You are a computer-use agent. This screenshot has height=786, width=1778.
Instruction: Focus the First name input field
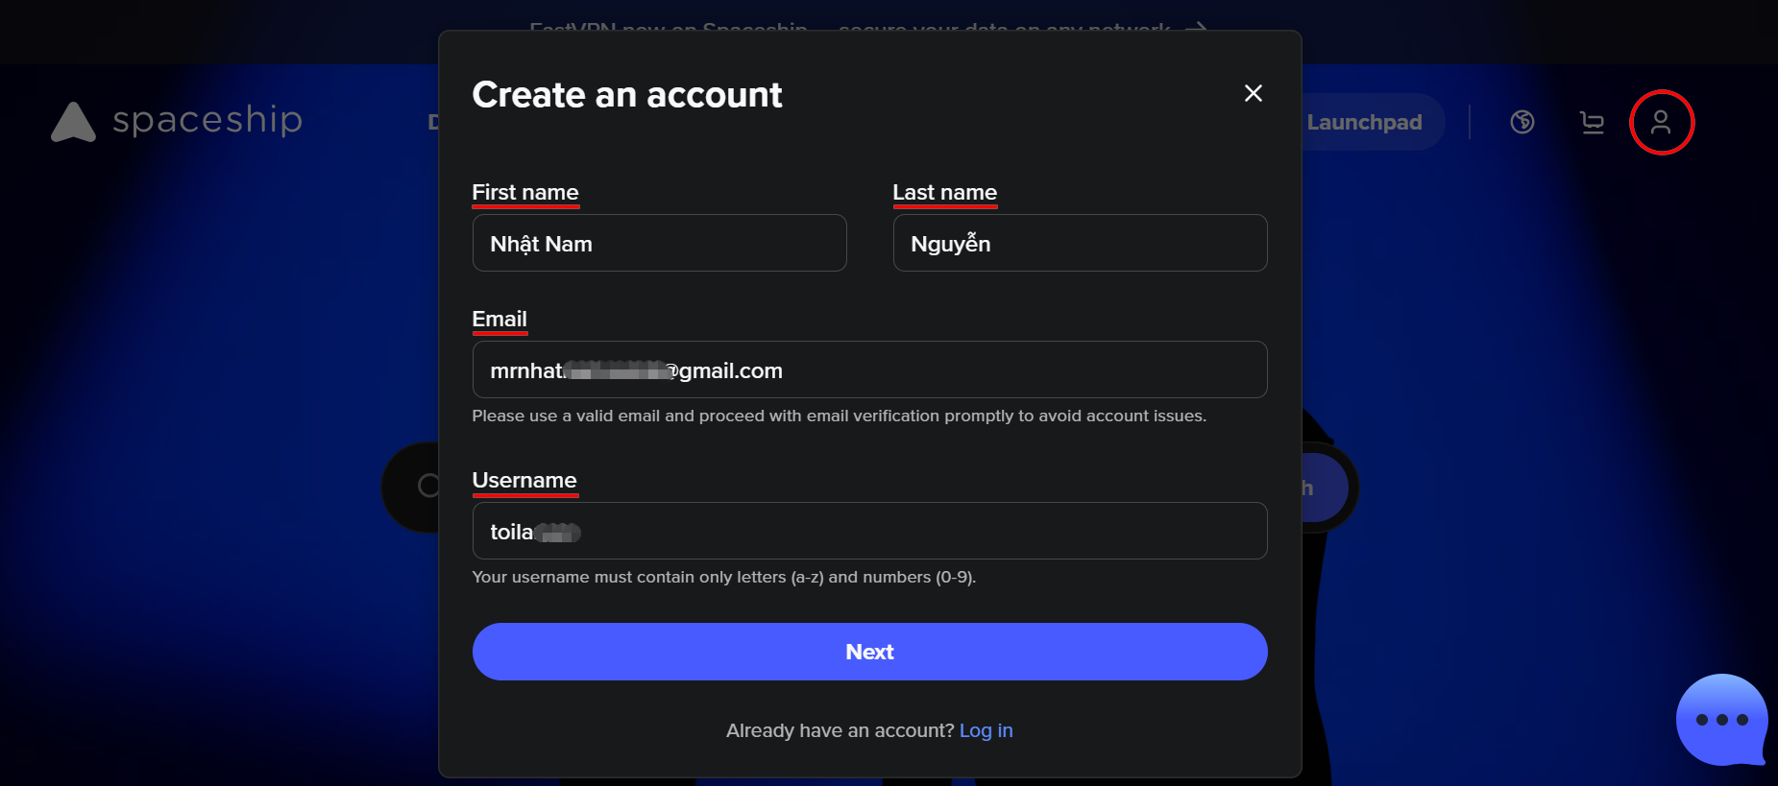click(659, 244)
